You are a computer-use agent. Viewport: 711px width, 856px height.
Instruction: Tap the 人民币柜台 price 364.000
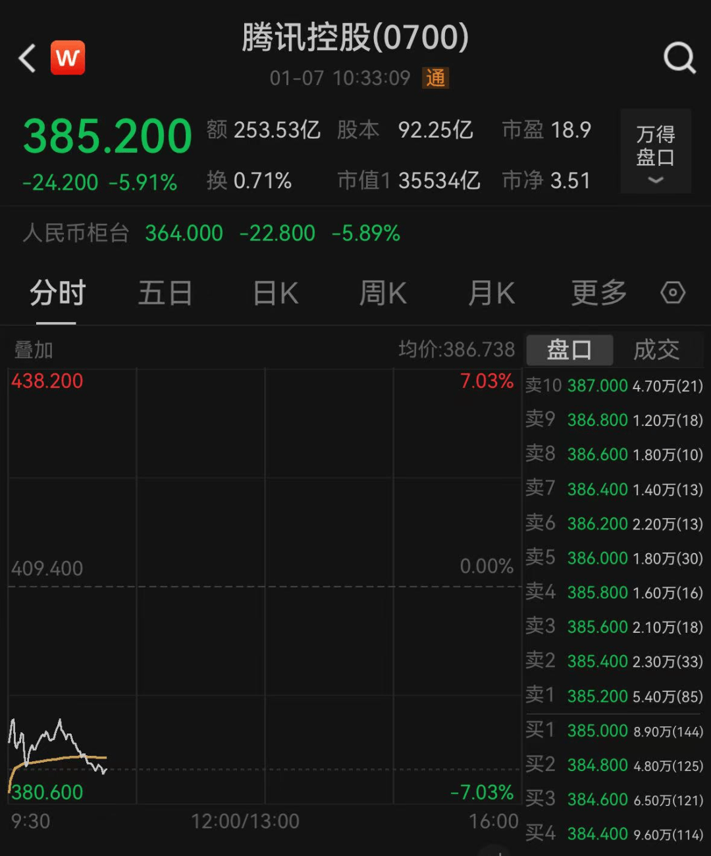tap(184, 233)
